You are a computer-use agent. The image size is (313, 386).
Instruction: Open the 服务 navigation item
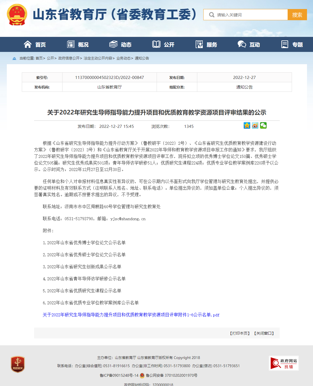coord(206,45)
